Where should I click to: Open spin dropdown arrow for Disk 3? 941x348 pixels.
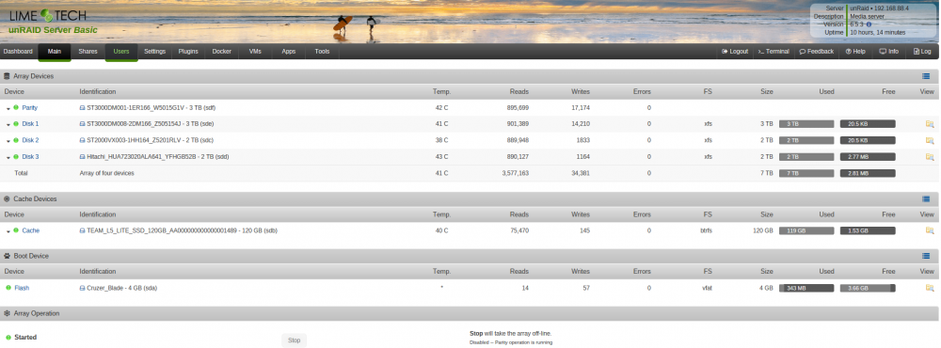(8, 157)
